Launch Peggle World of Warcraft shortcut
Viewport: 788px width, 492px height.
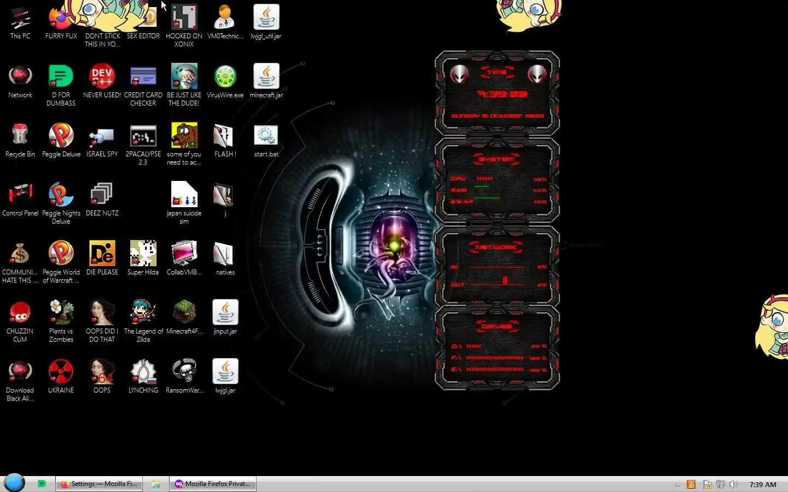click(x=61, y=262)
